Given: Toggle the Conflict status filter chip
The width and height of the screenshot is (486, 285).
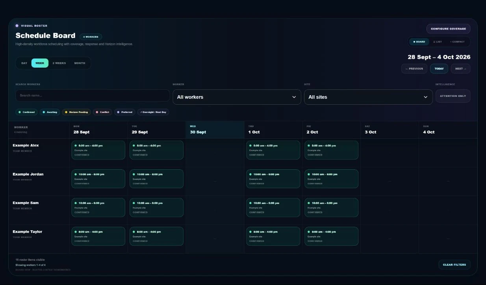Looking at the screenshot, I should pos(102,112).
